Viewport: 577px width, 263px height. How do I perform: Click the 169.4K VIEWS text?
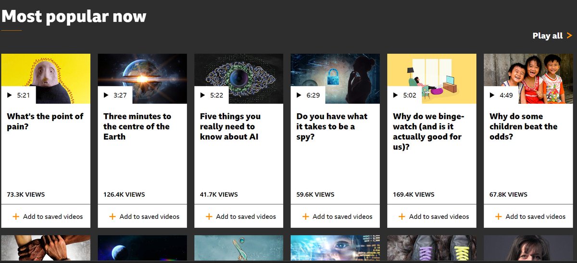point(414,194)
